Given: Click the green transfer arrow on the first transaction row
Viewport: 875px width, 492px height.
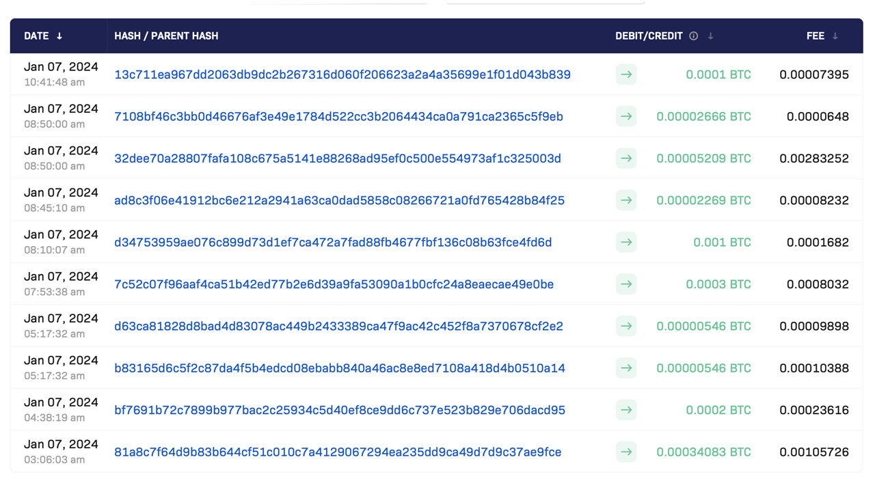Looking at the screenshot, I should click(626, 74).
